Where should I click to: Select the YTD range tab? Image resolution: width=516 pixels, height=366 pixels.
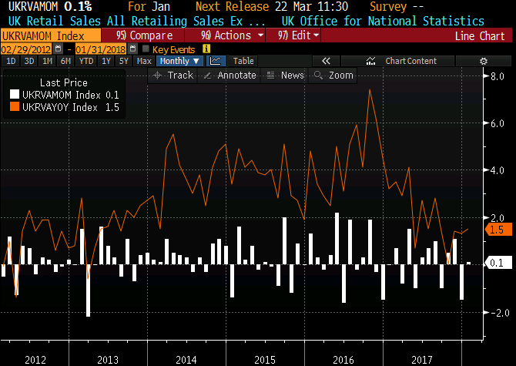[x=86, y=61]
